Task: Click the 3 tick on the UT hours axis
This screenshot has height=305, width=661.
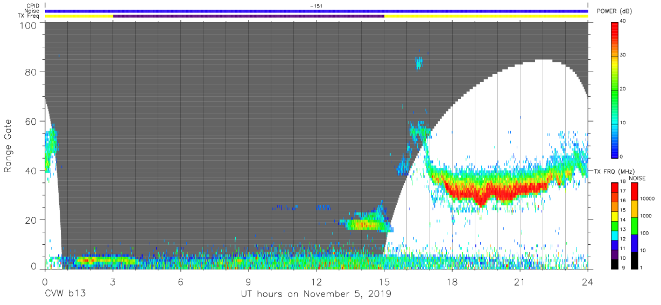Action: [x=113, y=281]
